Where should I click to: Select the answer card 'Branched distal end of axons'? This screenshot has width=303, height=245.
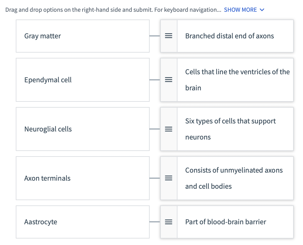(235, 36)
